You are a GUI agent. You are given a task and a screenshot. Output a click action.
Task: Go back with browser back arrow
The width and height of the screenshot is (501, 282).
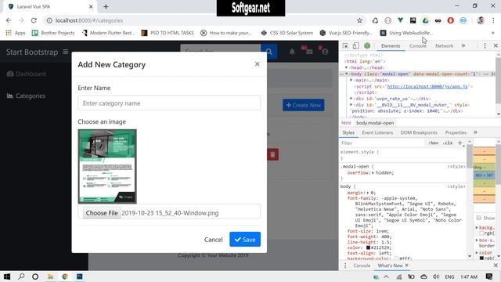(9, 20)
